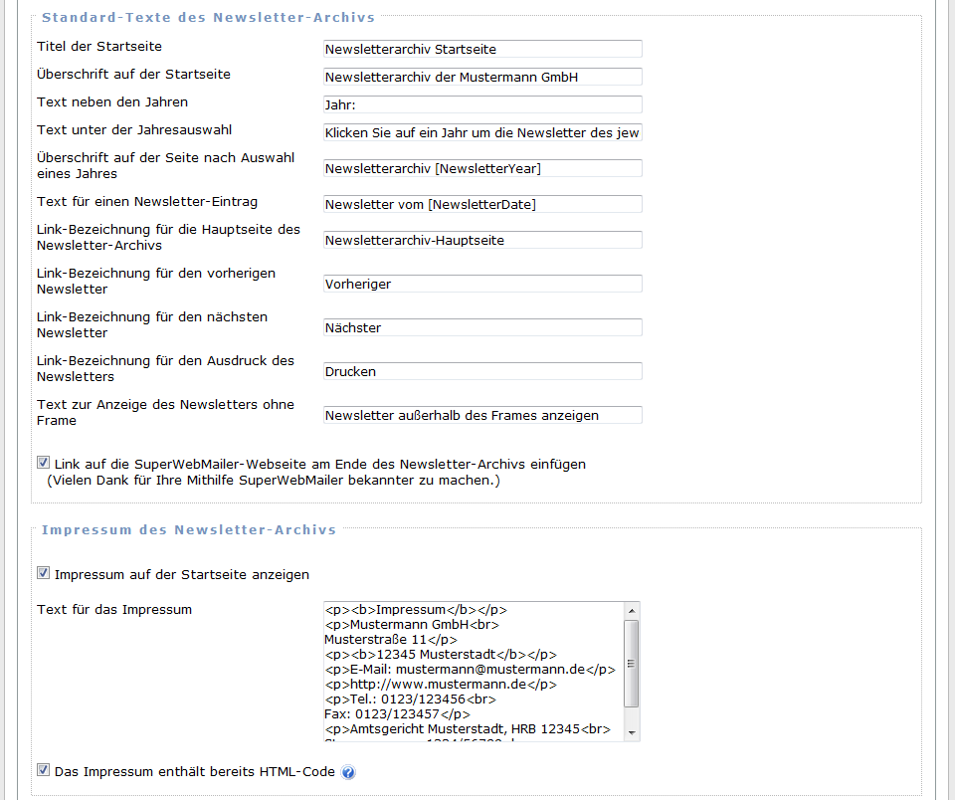Click the 'Drucken' link label field
Viewport: 955px width, 800px height.
click(482, 372)
